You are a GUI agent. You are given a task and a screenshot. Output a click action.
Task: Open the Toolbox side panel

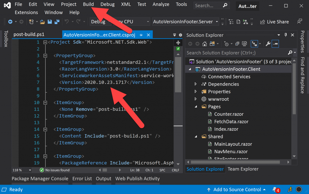point(6,39)
